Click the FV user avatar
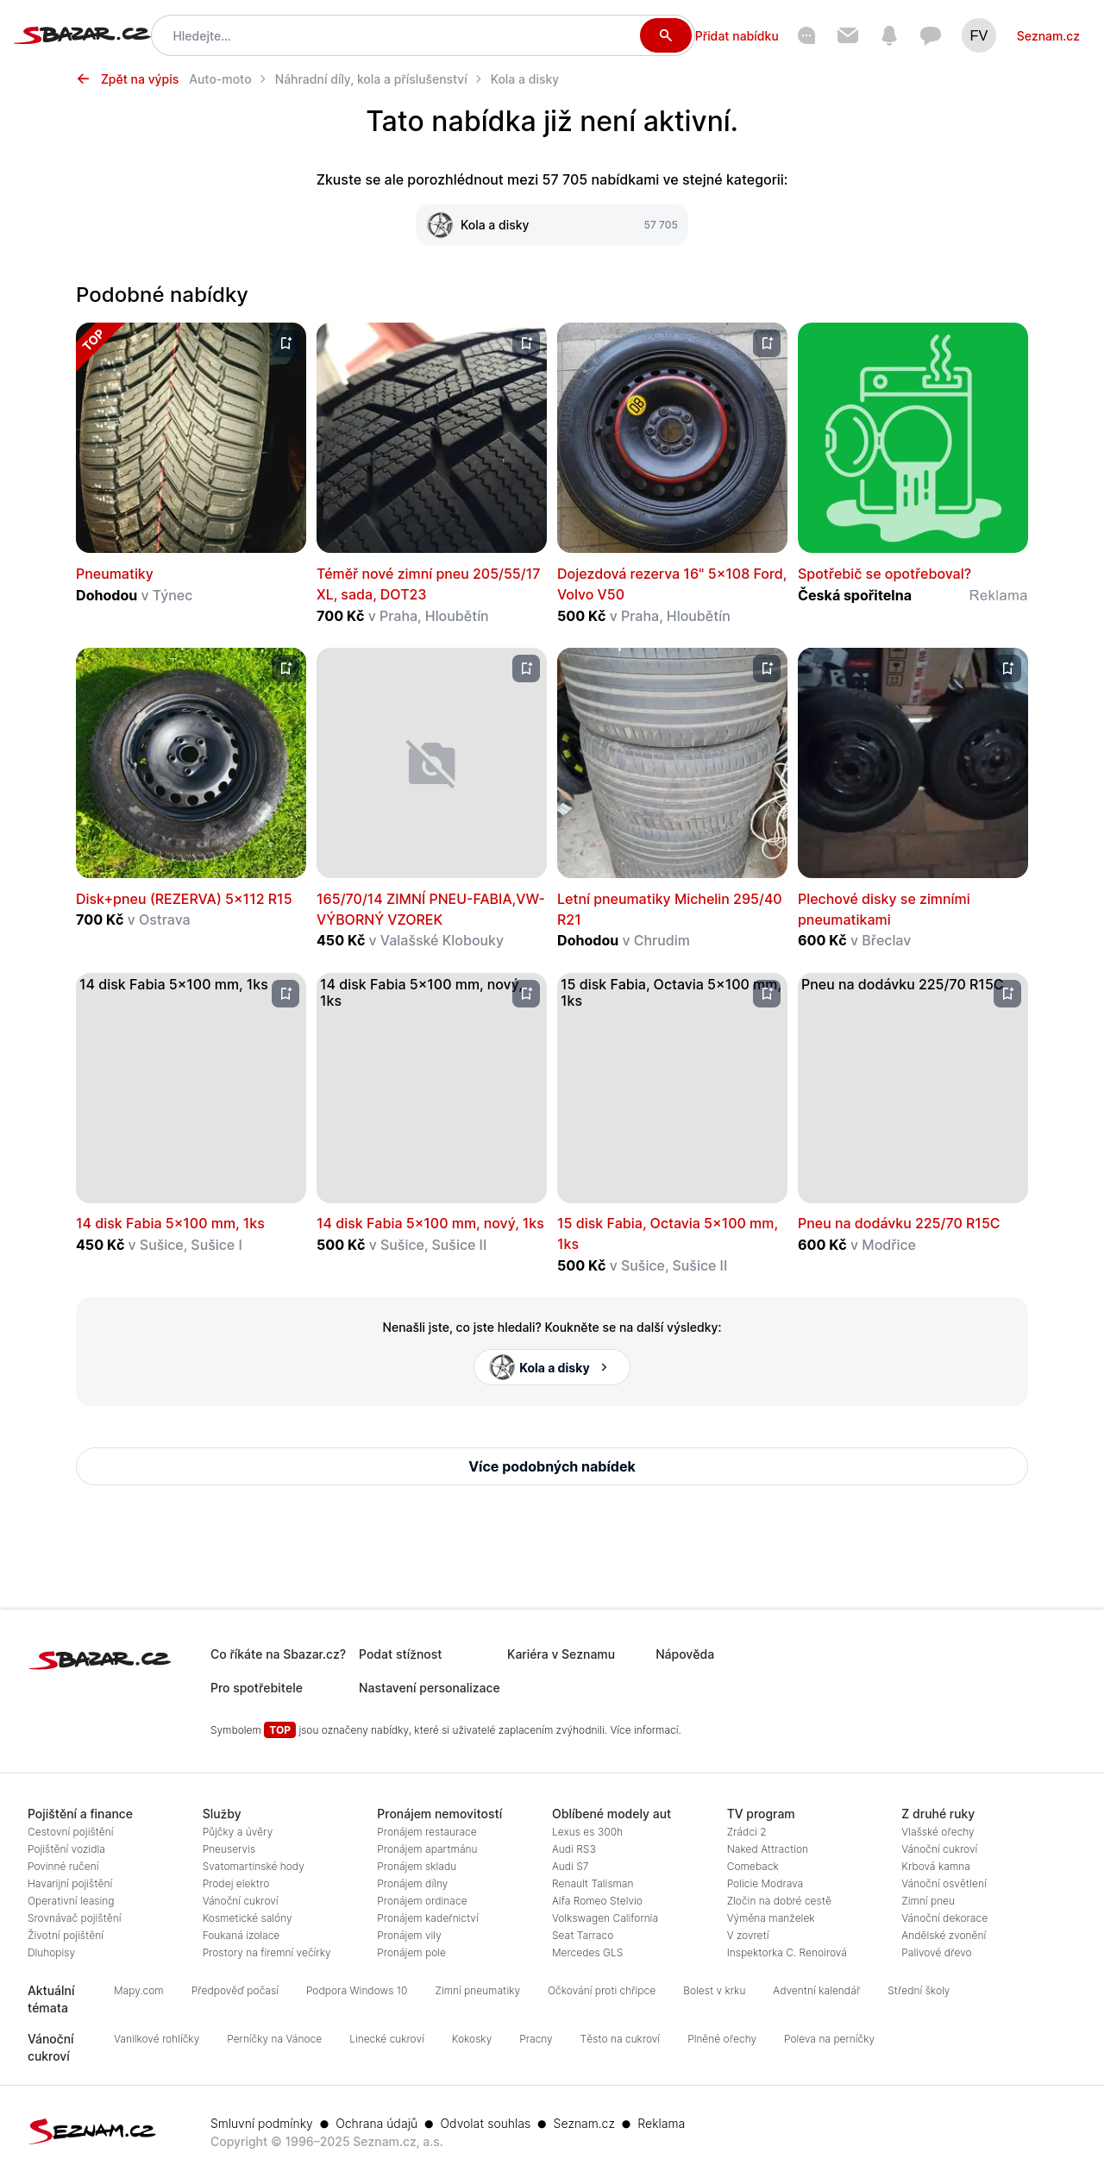 pyautogui.click(x=979, y=35)
